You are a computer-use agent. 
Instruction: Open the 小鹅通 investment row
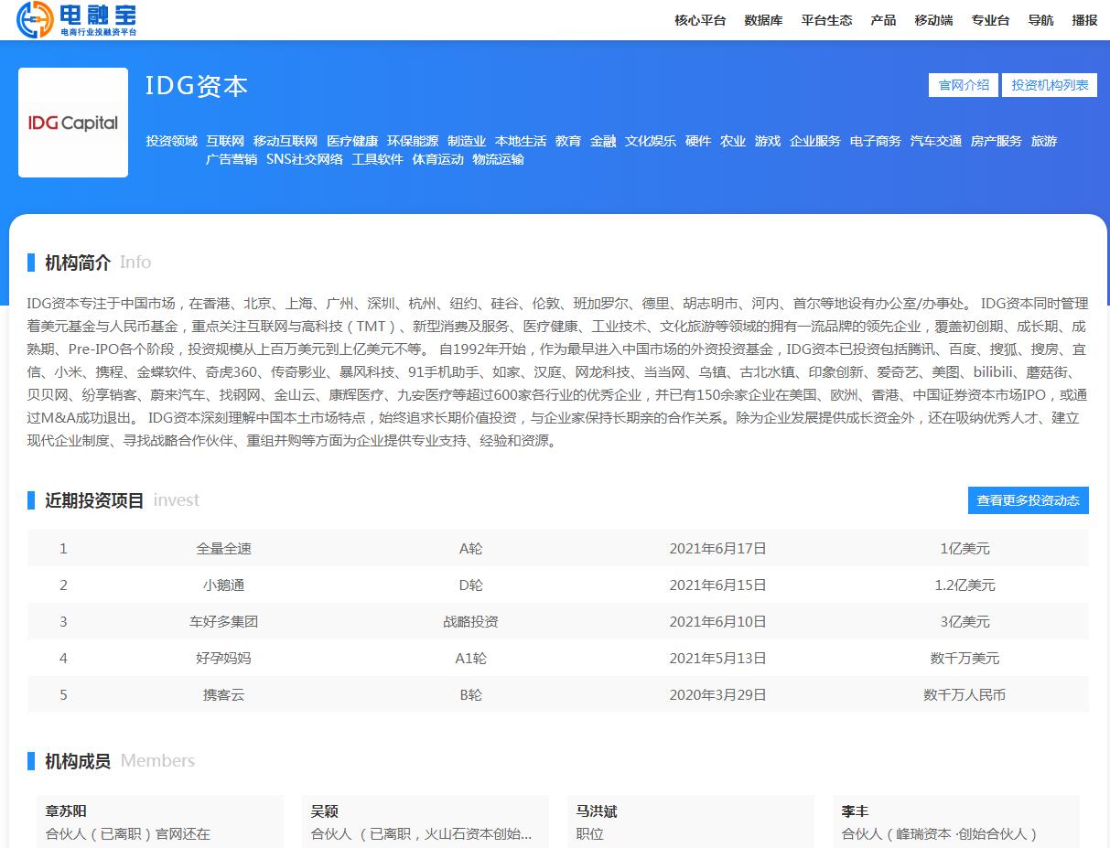558,585
